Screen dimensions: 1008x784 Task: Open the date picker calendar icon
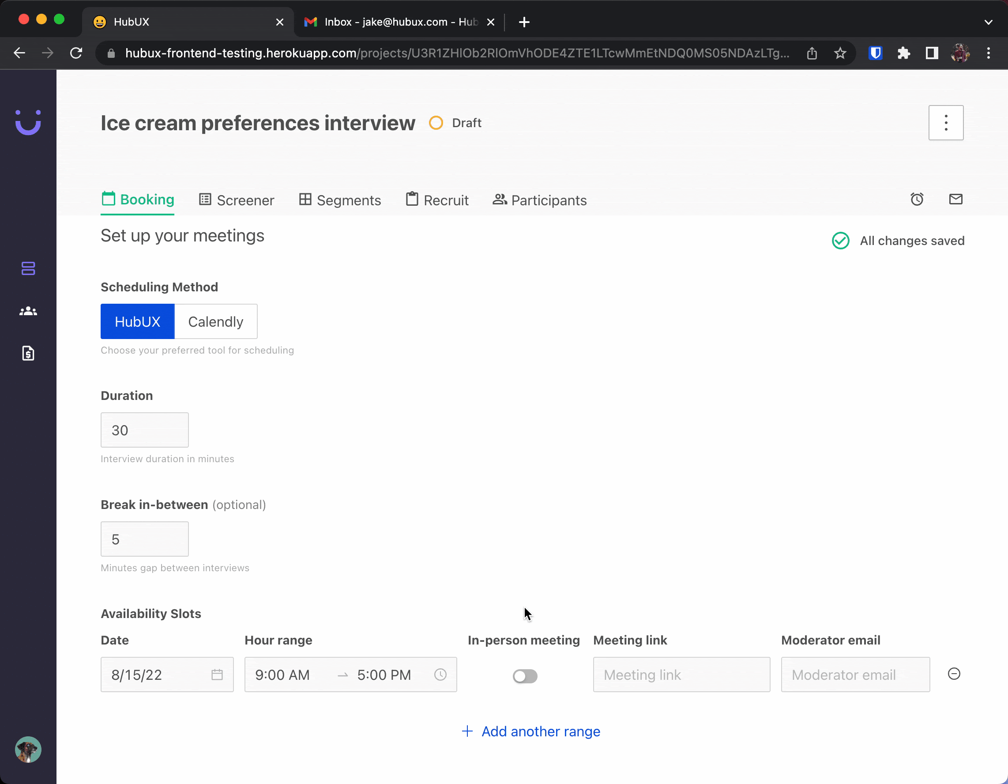coord(217,675)
